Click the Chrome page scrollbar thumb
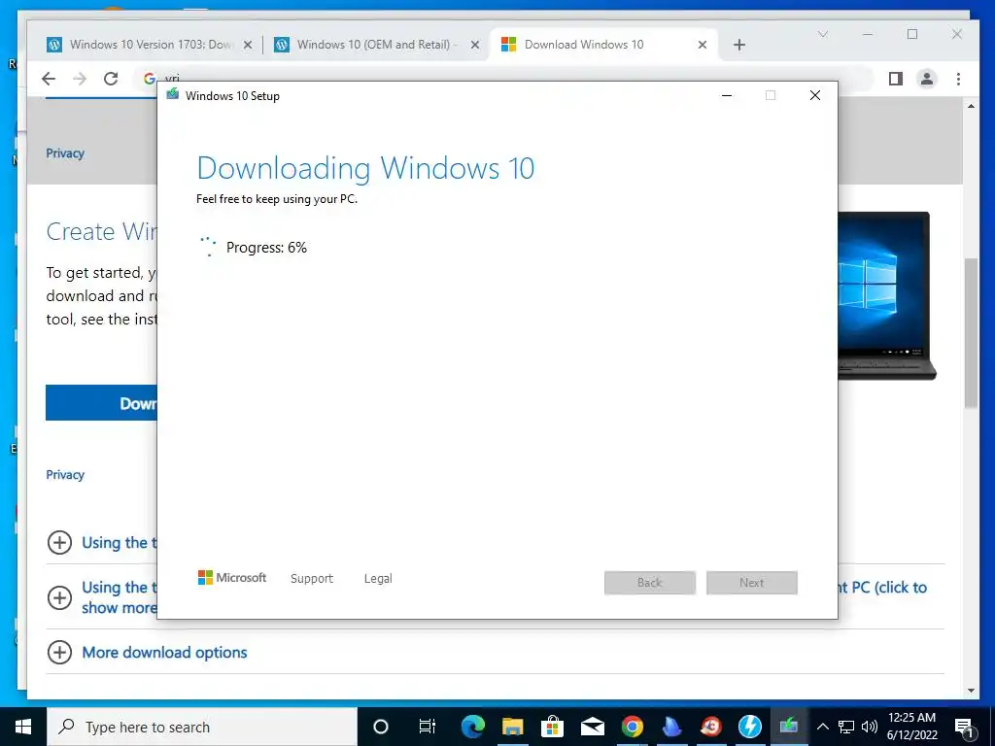This screenshot has height=746, width=995. click(971, 332)
